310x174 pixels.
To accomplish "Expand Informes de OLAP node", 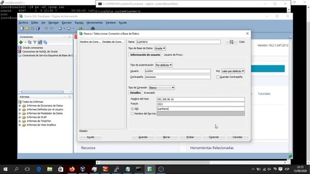I will [20, 117].
